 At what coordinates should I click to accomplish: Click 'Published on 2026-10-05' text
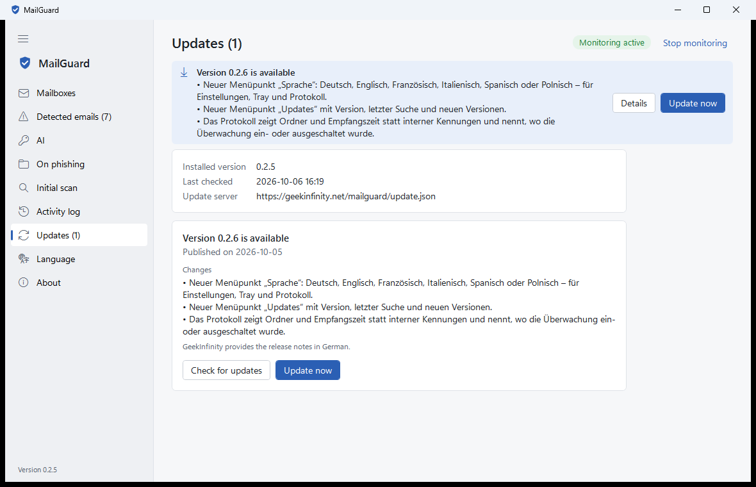(233, 252)
